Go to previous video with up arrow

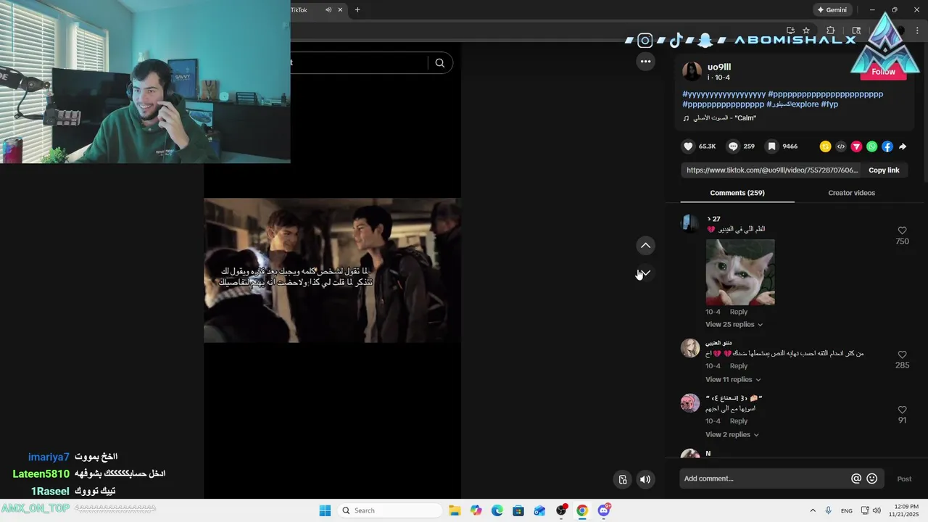pyautogui.click(x=645, y=246)
